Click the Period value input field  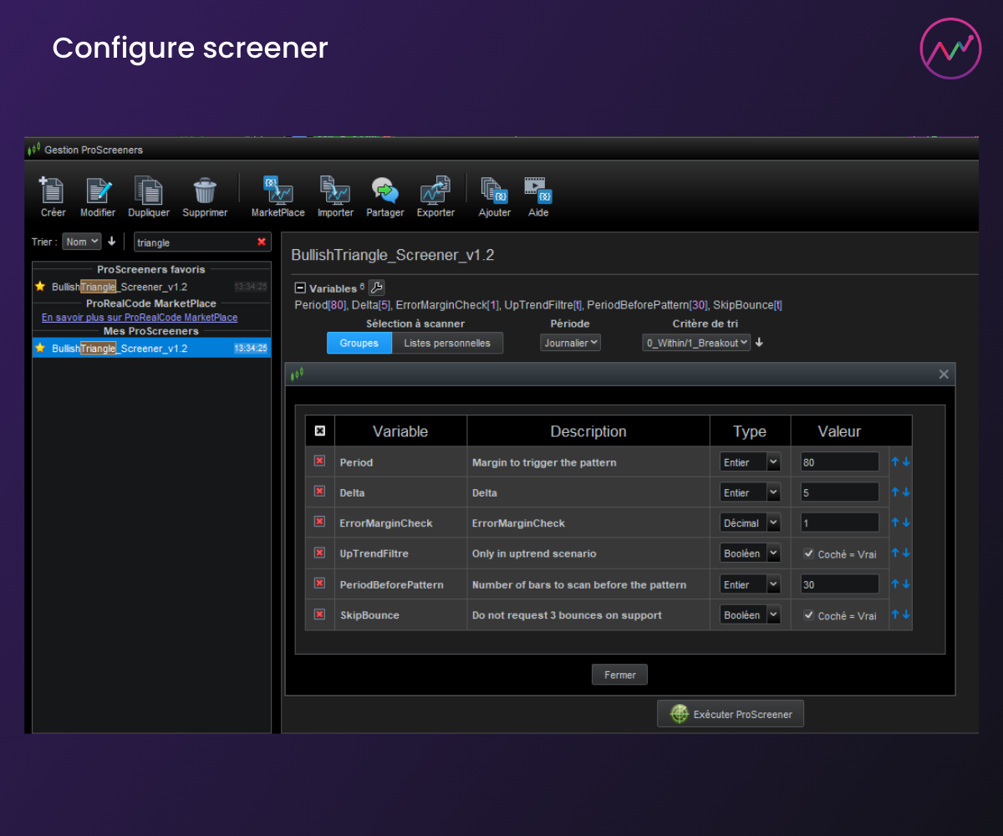click(838, 462)
